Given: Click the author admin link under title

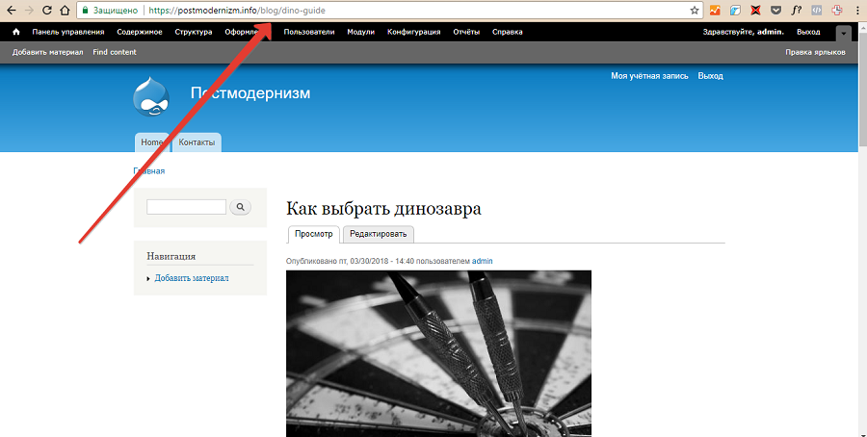Looking at the screenshot, I should (x=483, y=261).
